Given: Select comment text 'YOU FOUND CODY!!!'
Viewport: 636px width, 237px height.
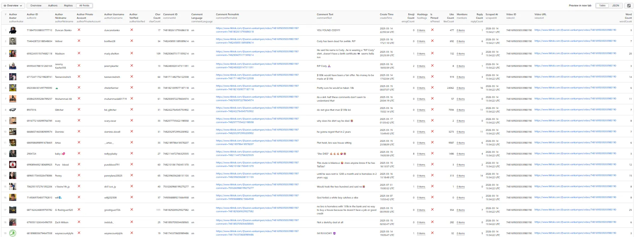Looking at the screenshot, I should pos(328,30).
